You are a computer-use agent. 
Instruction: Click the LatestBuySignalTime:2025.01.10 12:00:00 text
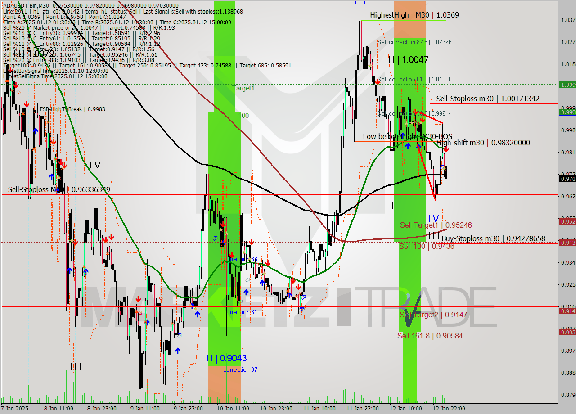[x=55, y=71]
